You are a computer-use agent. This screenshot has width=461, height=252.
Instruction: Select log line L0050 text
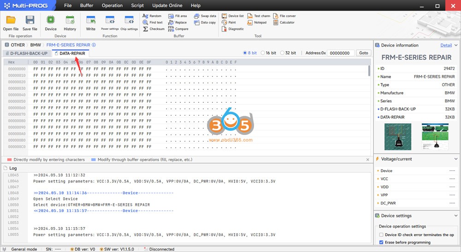click(91, 205)
